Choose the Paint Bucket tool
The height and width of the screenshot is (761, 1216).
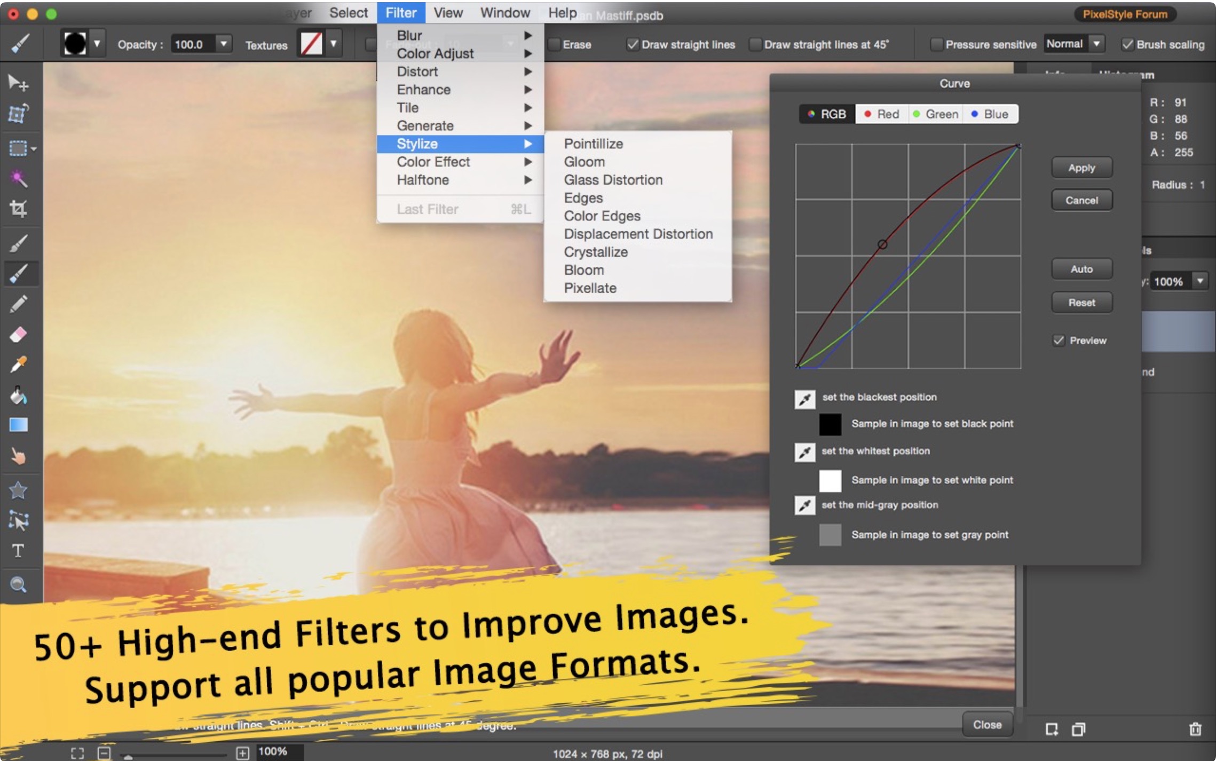click(18, 395)
